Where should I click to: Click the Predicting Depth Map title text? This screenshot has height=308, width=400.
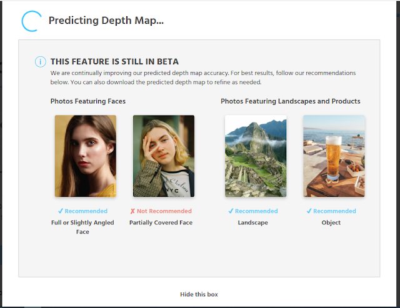[106, 21]
